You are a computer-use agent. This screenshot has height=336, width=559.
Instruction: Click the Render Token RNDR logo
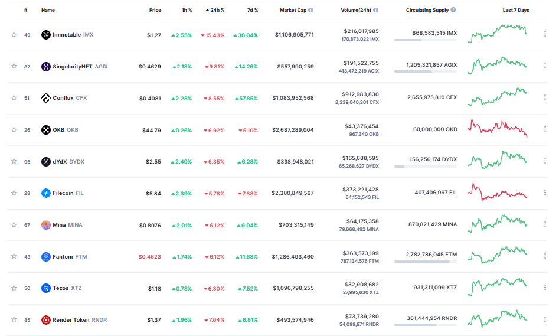point(45,320)
